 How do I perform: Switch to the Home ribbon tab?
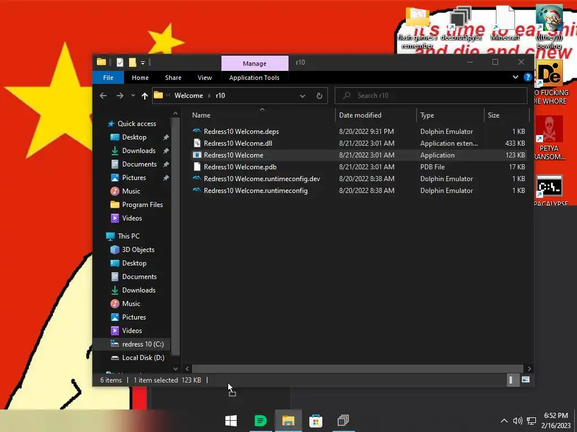click(x=140, y=78)
